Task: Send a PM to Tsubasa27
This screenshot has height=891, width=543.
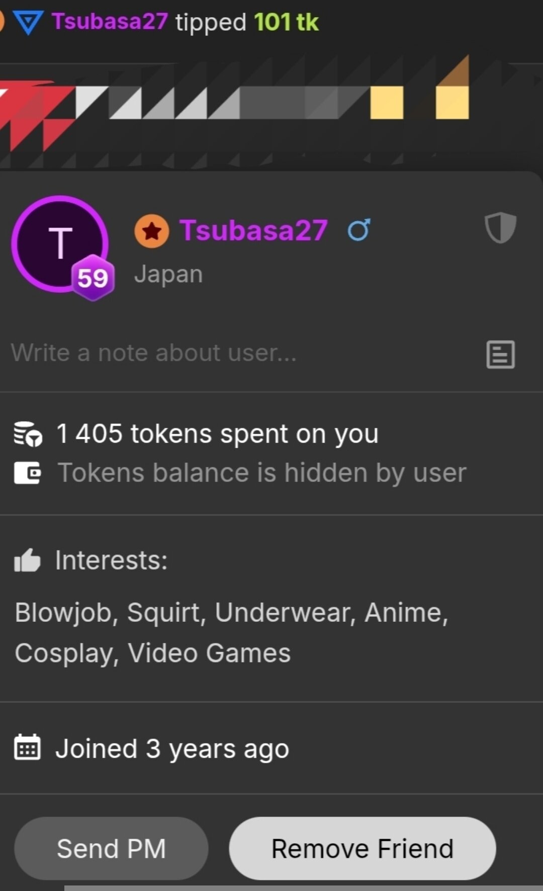Action: coord(111,848)
